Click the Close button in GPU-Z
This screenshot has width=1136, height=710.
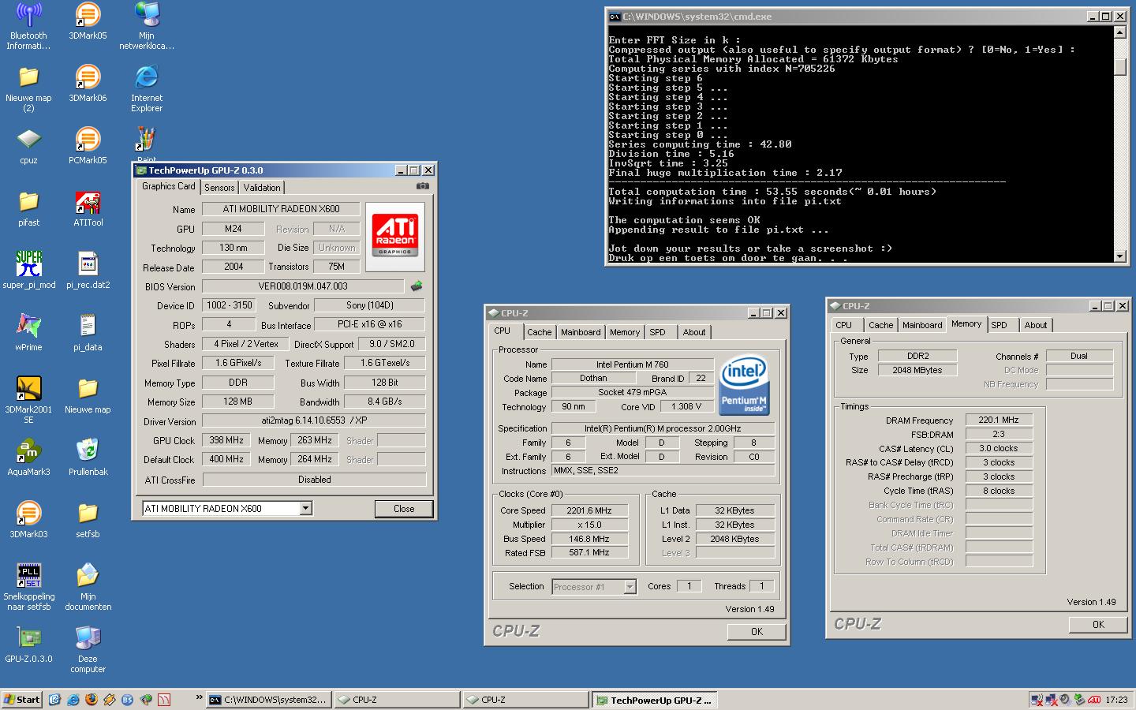point(404,509)
